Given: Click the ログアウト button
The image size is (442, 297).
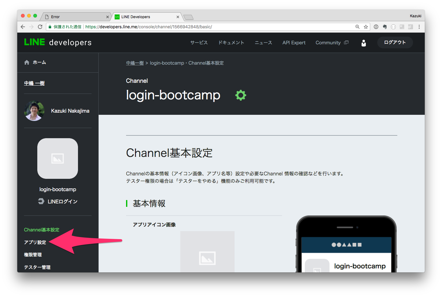Looking at the screenshot, I should [395, 42].
